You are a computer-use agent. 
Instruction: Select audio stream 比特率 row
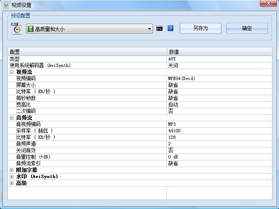click(140, 137)
